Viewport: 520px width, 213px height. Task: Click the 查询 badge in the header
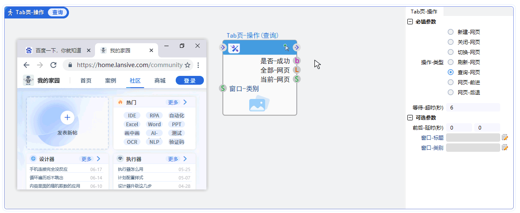(57, 13)
